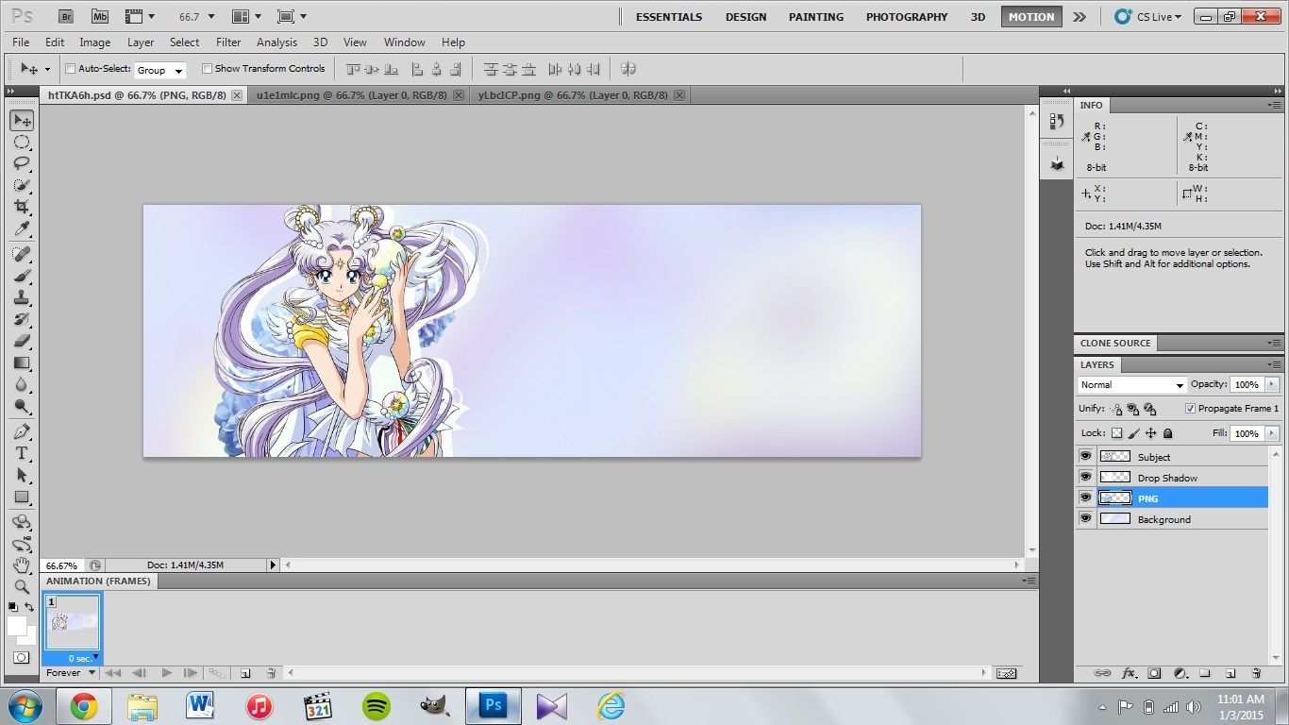The height and width of the screenshot is (725, 1289).
Task: Expand more workspaces chevron
Action: 1080,17
